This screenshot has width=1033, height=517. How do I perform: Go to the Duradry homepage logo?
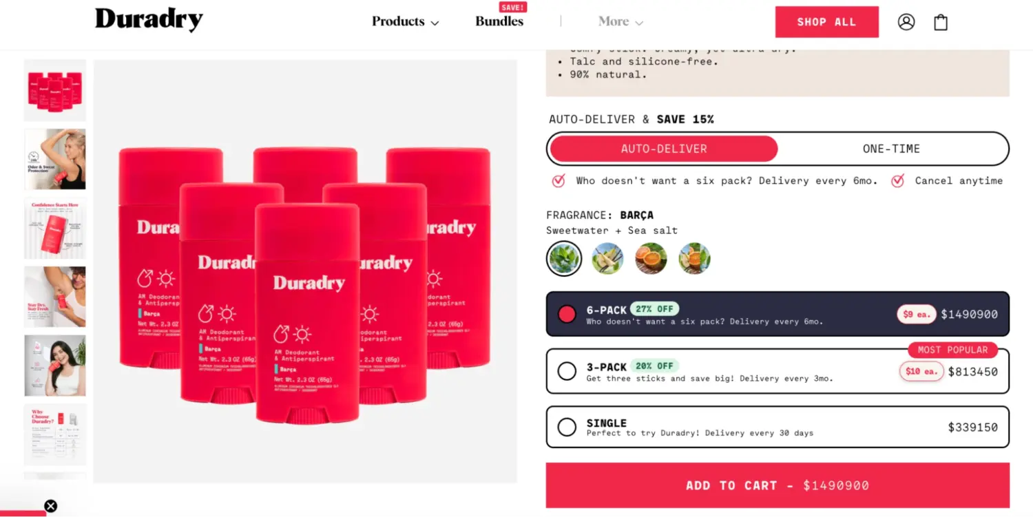pos(149,20)
